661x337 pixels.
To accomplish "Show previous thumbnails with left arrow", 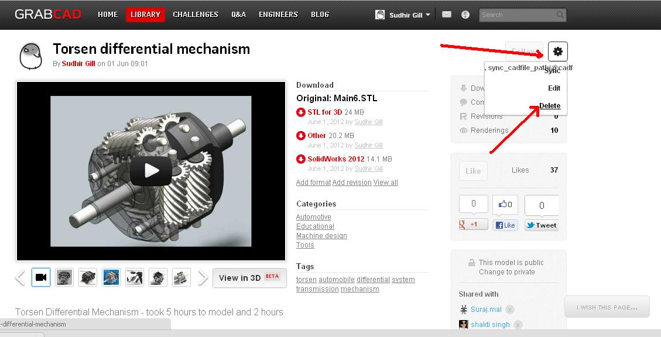I will 20,277.
